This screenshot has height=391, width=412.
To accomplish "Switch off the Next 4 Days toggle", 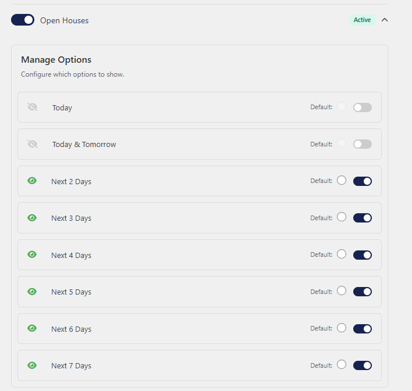I will coord(362,255).
